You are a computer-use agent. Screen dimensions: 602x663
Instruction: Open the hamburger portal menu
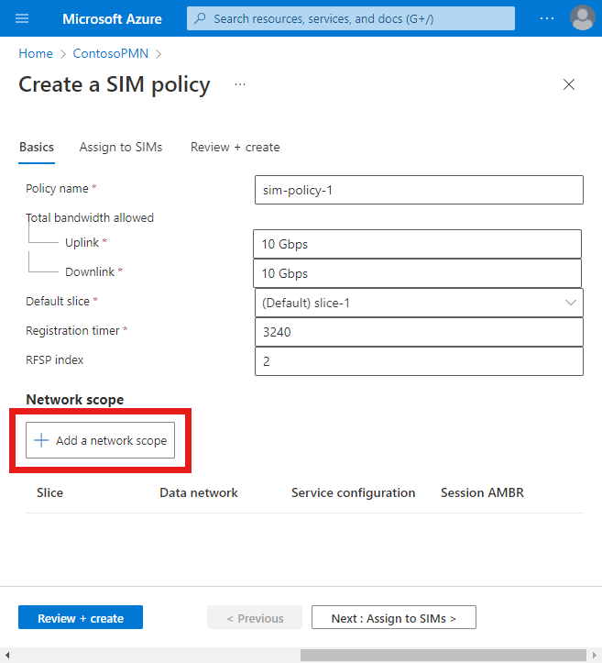point(22,18)
